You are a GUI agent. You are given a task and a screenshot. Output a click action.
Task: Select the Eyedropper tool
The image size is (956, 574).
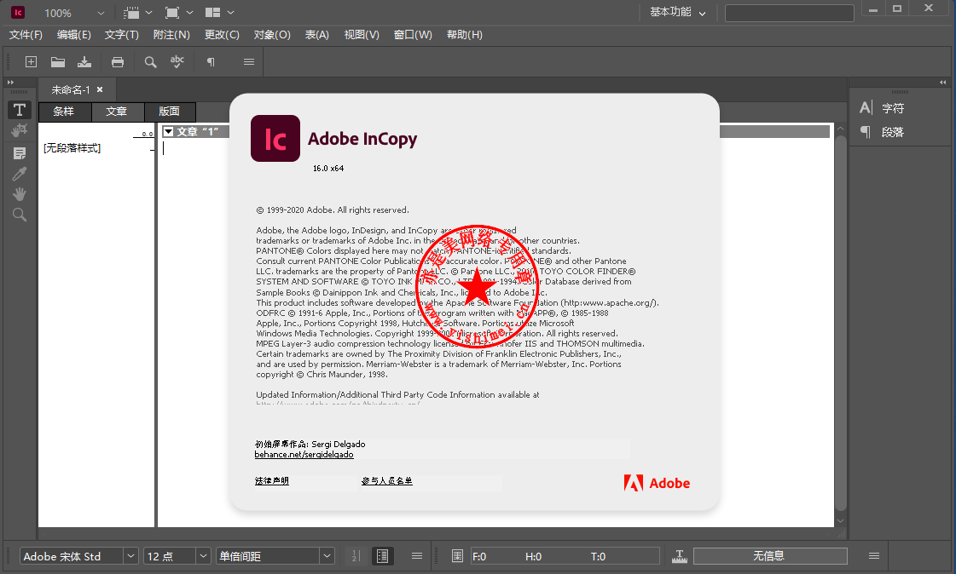coord(20,174)
